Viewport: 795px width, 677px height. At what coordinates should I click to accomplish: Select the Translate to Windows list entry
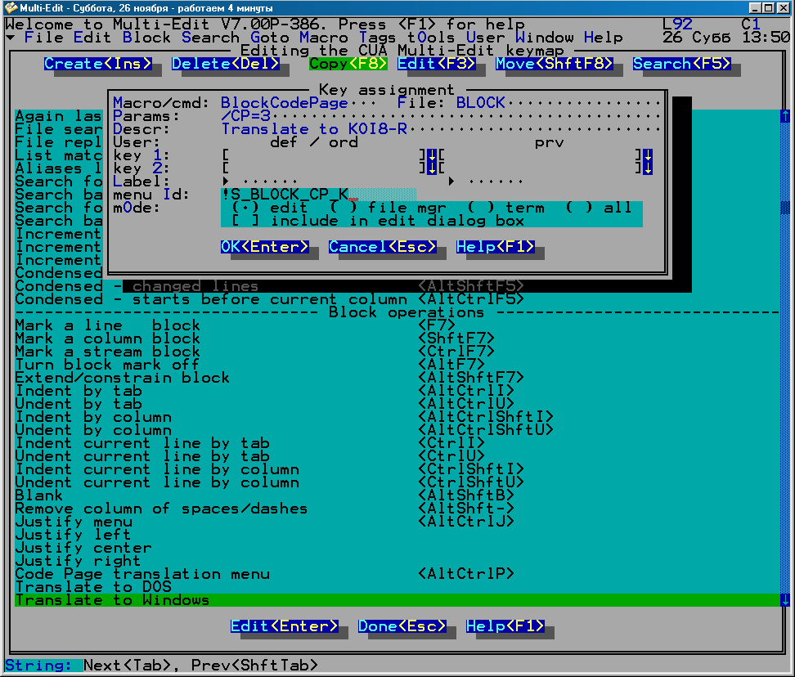(113, 600)
